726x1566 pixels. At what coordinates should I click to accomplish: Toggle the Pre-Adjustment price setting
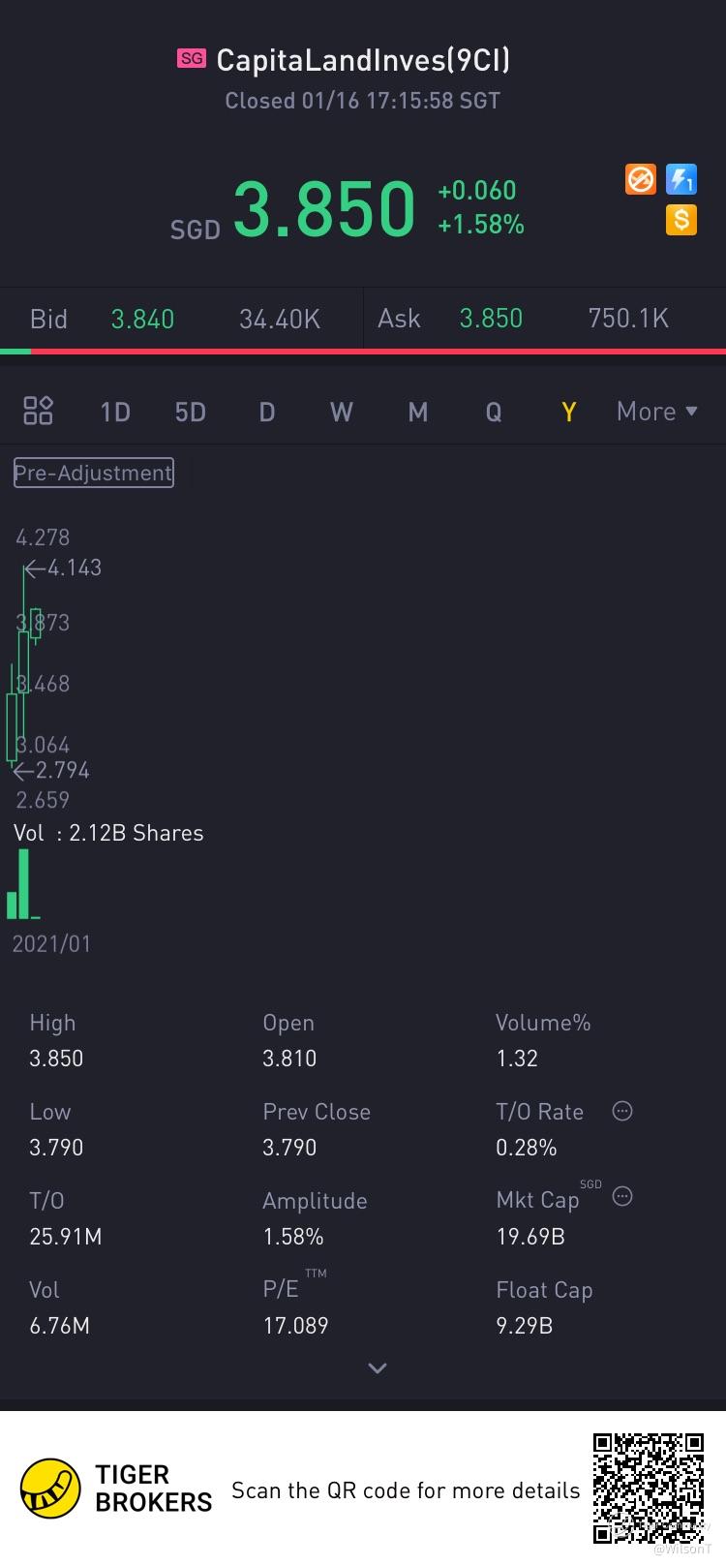pyautogui.click(x=94, y=473)
